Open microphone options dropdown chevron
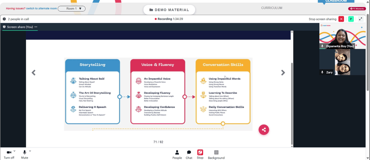This screenshot has width=370, height=160. coord(30,151)
